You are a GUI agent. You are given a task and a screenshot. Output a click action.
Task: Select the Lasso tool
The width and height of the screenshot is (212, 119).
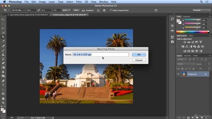(3, 28)
